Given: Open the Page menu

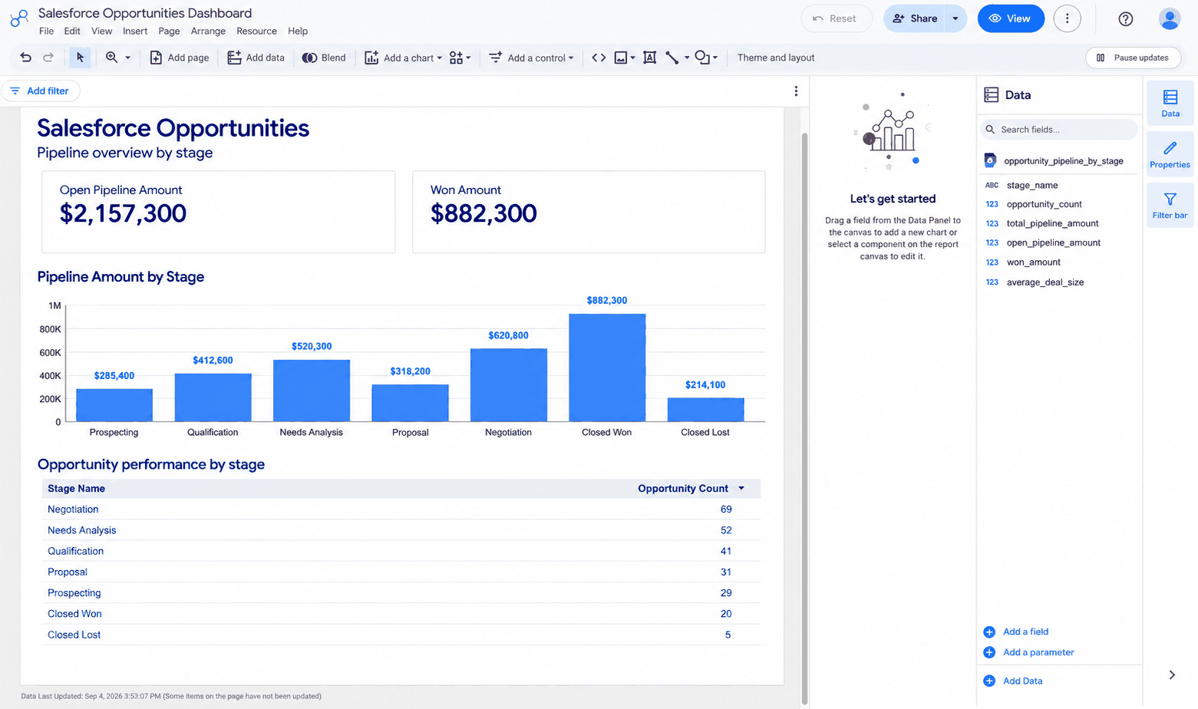Looking at the screenshot, I should click(x=169, y=31).
